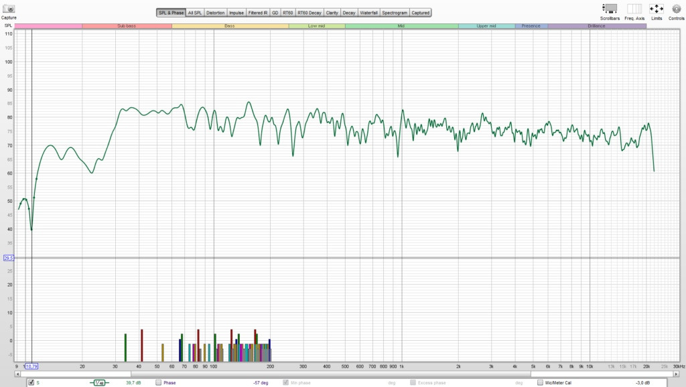Select the All SPL tab
Image resolution: width=686 pixels, height=387 pixels.
tap(195, 13)
